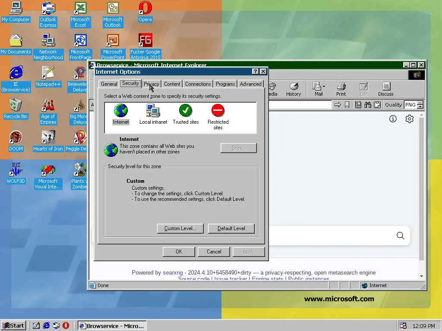
Task: Click the Opera quick launch icon in taskbar
Action: 66,325
